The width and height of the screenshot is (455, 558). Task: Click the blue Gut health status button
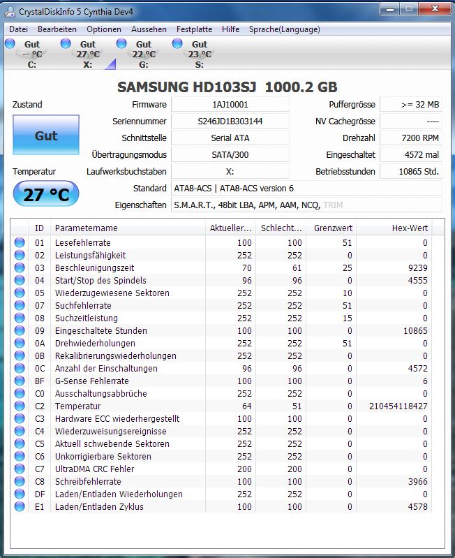pyautogui.click(x=46, y=135)
